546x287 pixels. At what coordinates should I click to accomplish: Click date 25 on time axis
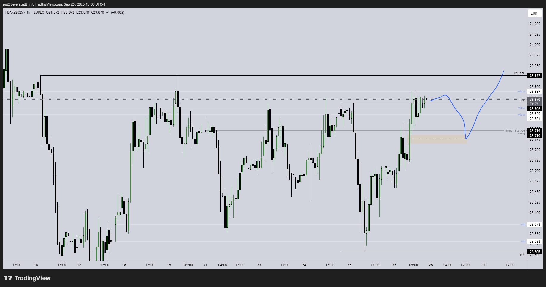click(x=349, y=265)
